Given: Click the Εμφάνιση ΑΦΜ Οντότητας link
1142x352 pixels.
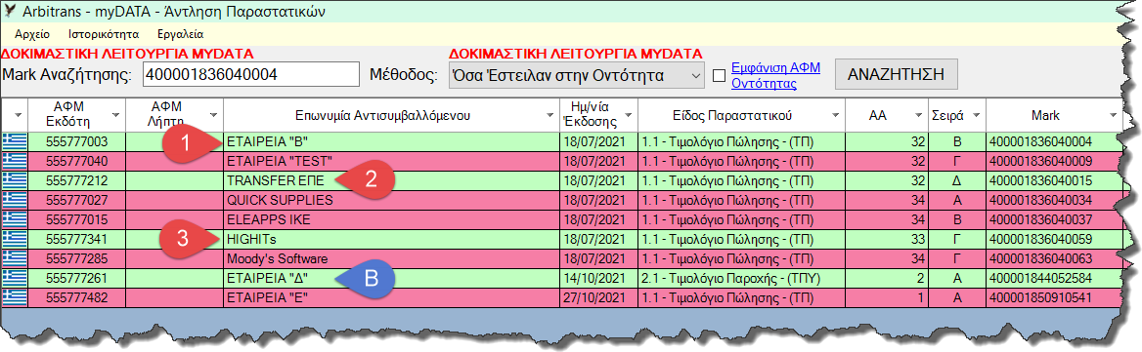Looking at the screenshot, I should [x=775, y=75].
